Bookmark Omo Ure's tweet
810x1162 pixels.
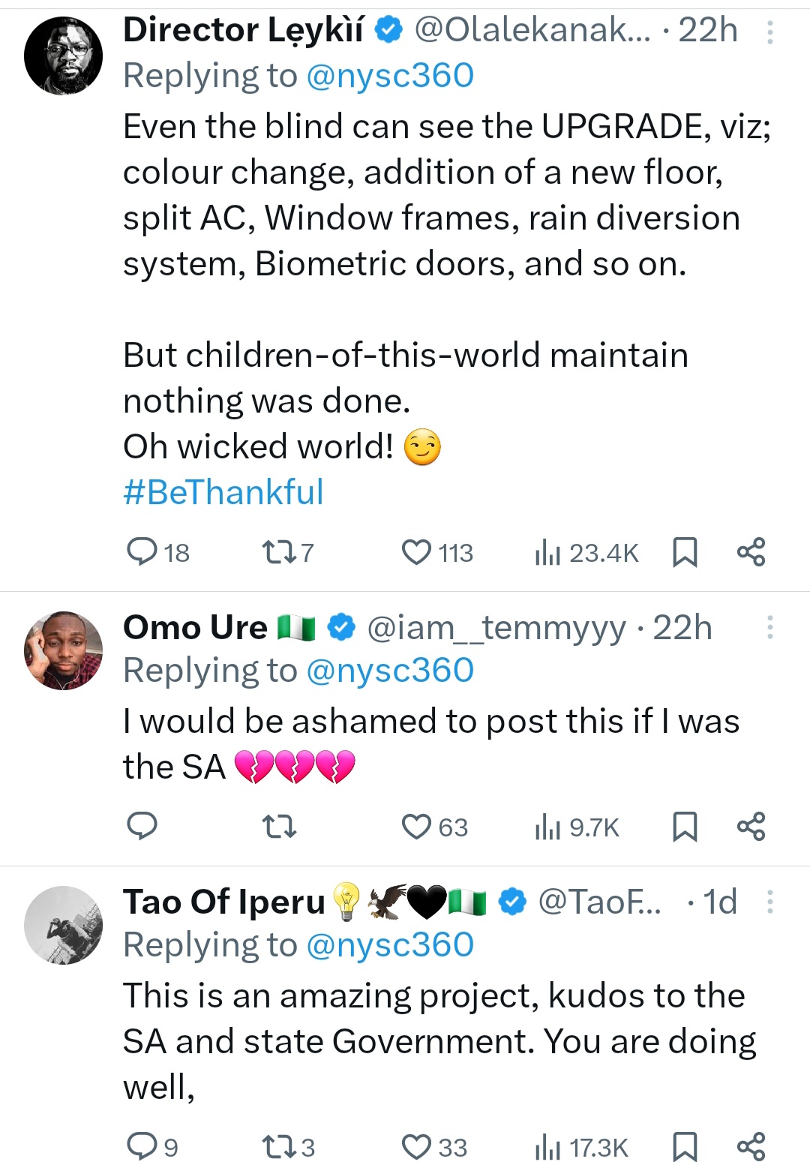[685, 827]
